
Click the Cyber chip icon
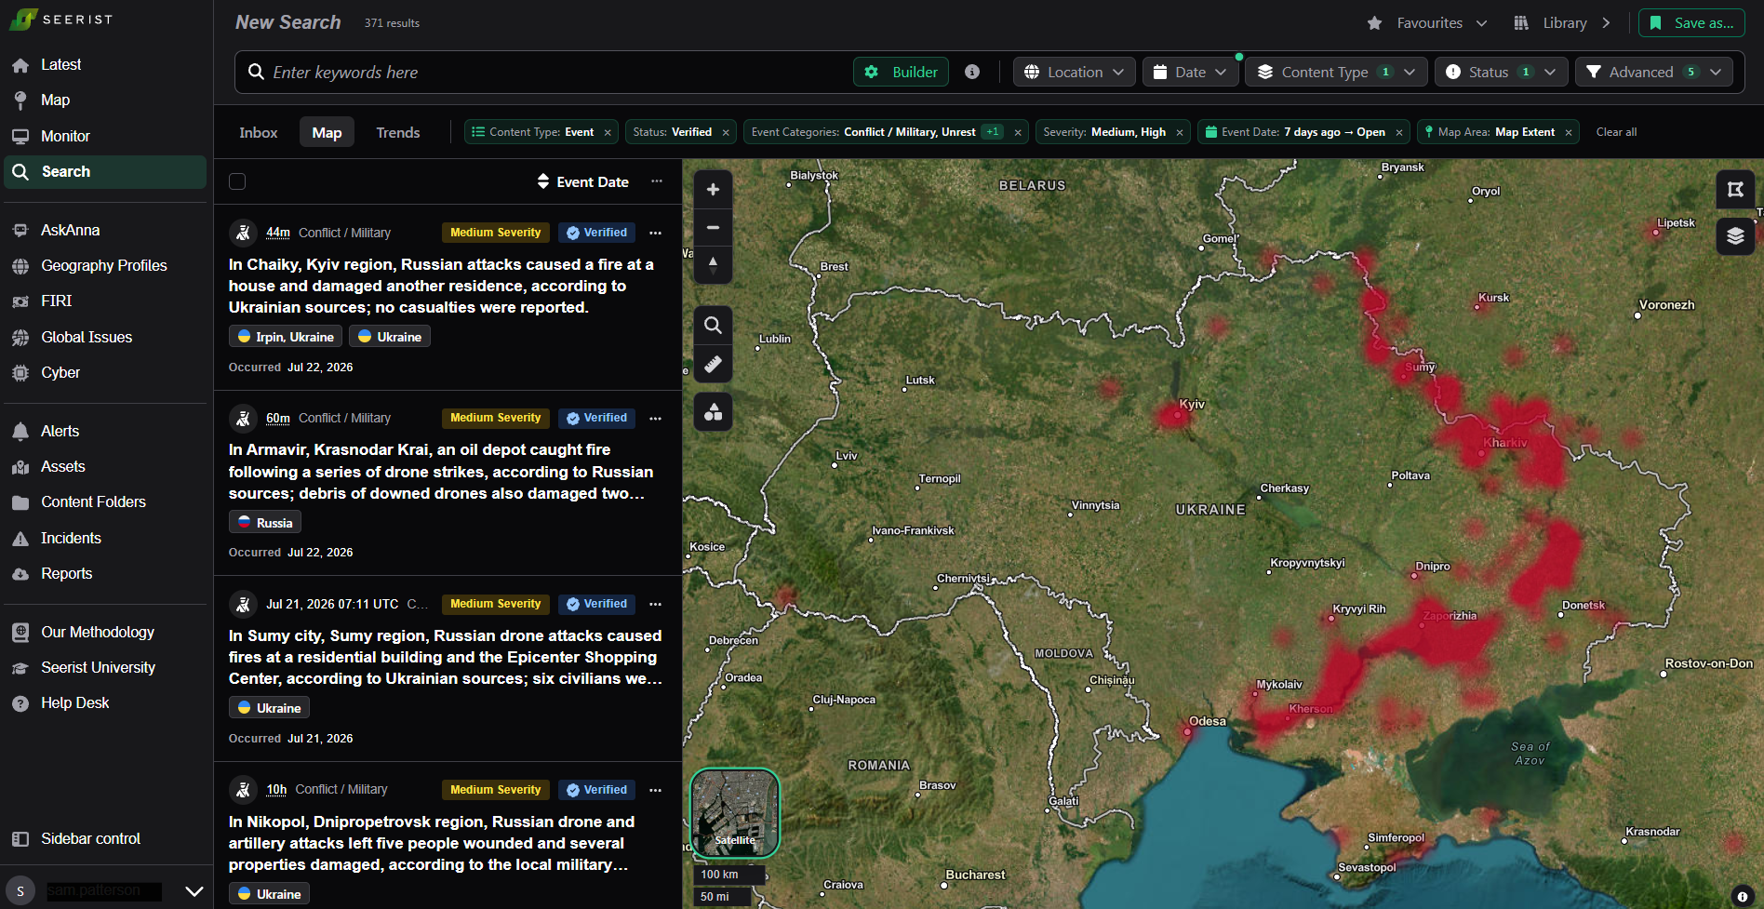(20, 373)
